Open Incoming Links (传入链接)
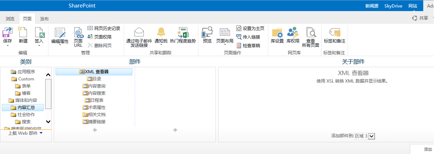Viewport: 434px width, 154px height. click(248, 37)
